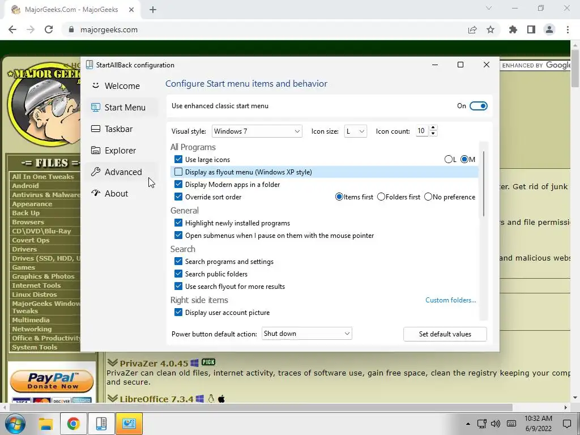This screenshot has width=580, height=435.
Task: Open the network tray icon
Action: [481, 424]
